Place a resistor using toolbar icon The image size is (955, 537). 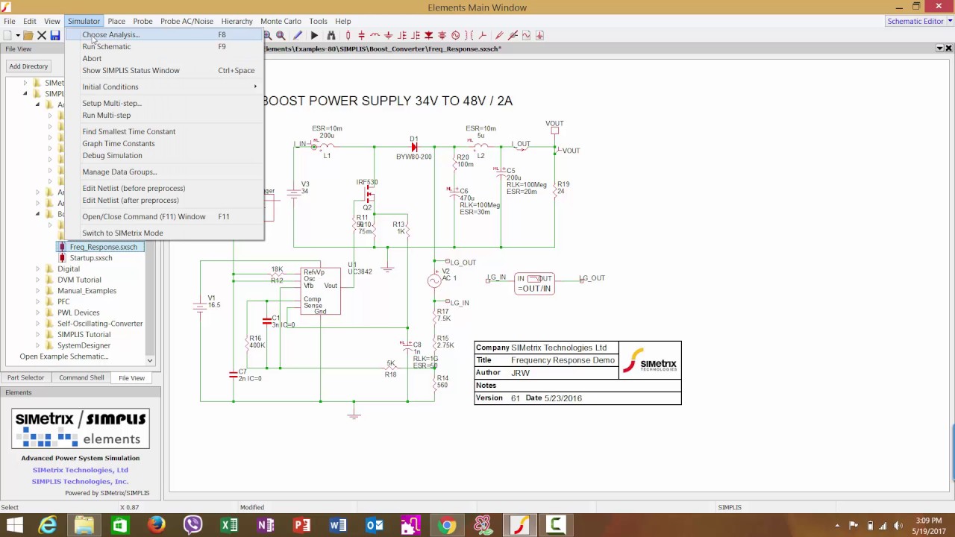tap(348, 35)
